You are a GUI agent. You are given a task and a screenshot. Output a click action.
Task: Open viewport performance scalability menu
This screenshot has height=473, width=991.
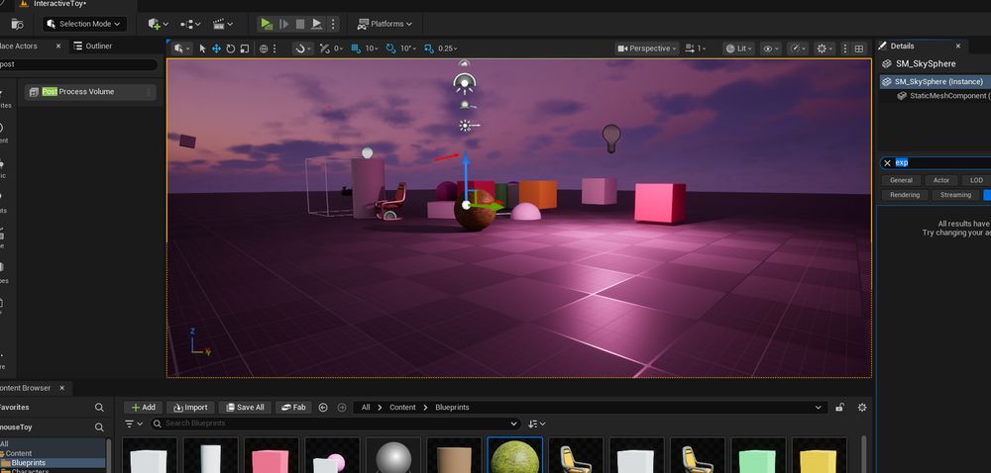[x=798, y=48]
